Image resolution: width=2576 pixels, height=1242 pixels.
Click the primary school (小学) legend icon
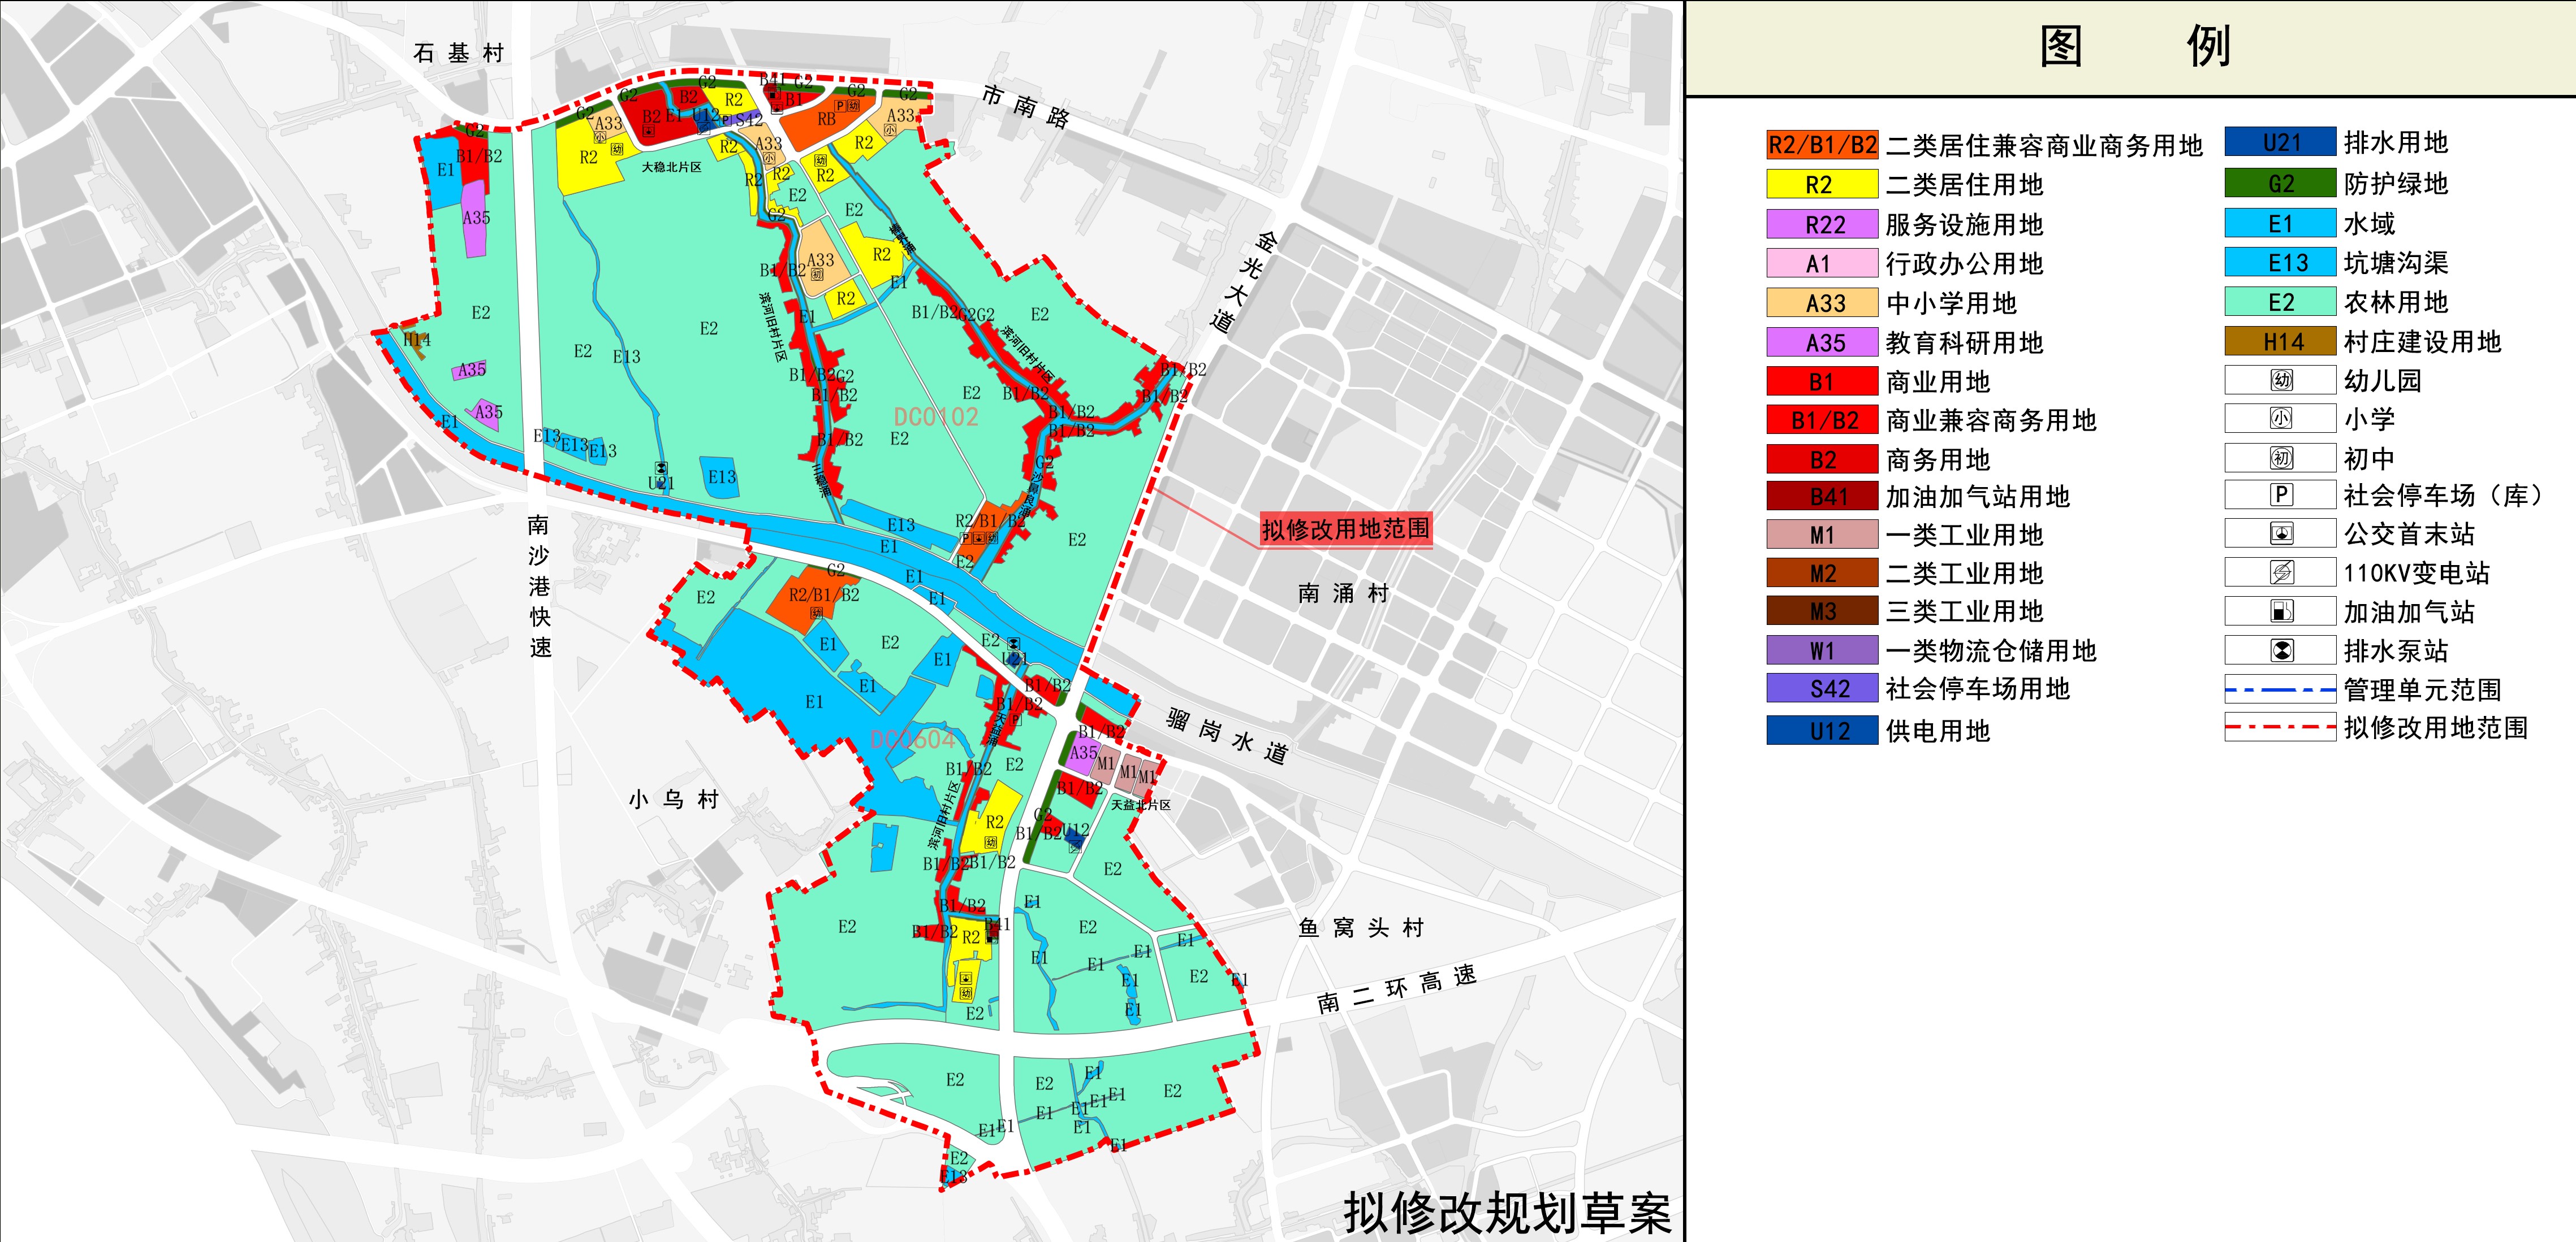pyautogui.click(x=2281, y=419)
